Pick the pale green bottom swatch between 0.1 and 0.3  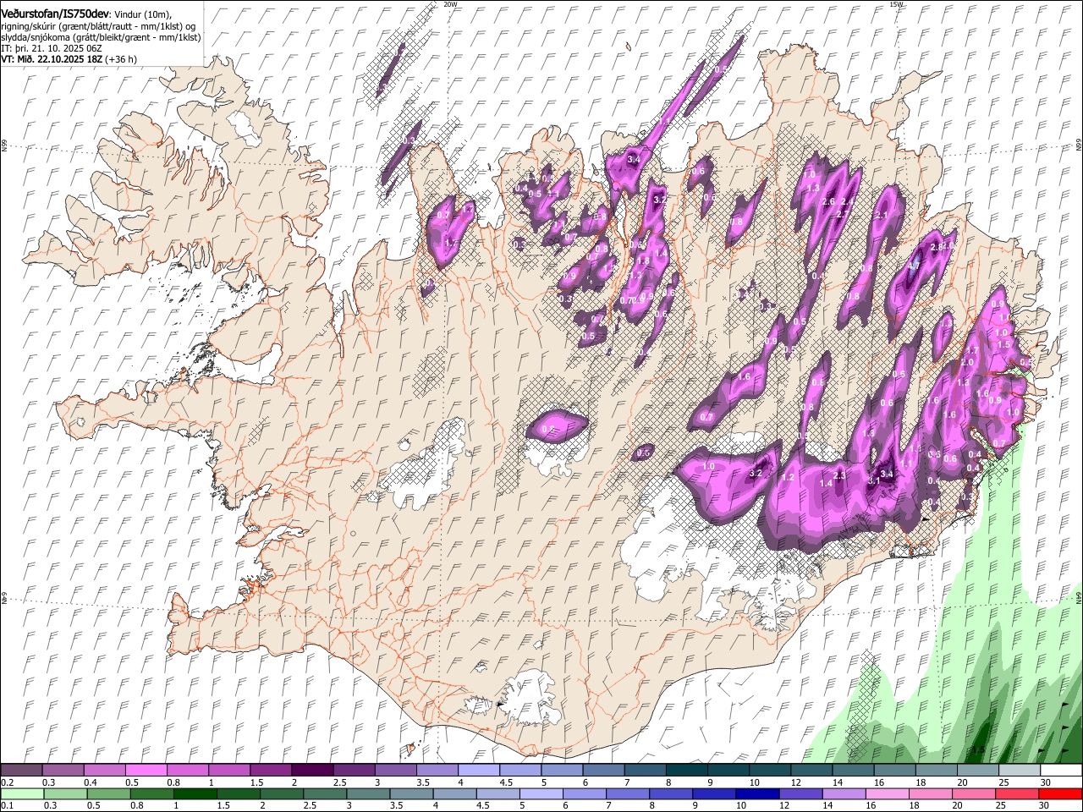point(22,793)
